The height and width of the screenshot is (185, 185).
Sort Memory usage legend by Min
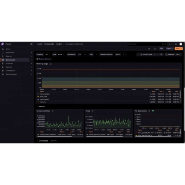point(177,92)
